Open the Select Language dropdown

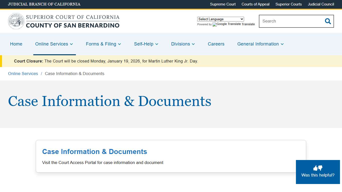pos(220,19)
